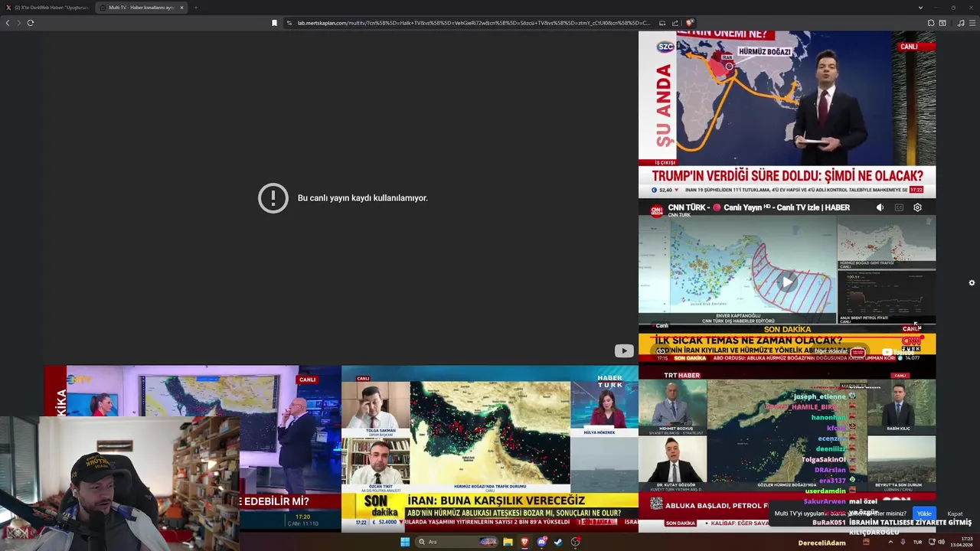Image resolution: width=980 pixels, height=551 pixels.
Task: Open the CNN Türk channel logo
Action: pos(656,210)
